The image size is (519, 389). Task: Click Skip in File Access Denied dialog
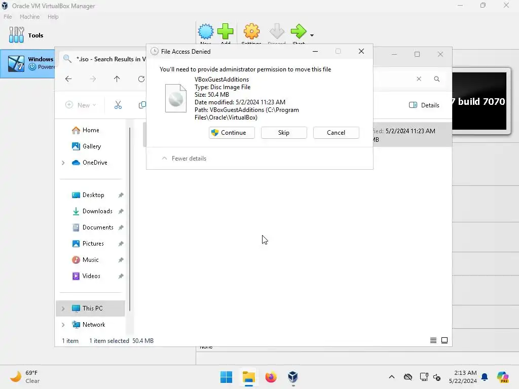click(284, 133)
